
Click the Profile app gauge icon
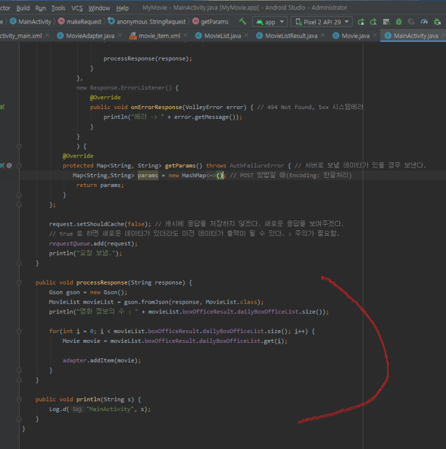click(x=424, y=22)
